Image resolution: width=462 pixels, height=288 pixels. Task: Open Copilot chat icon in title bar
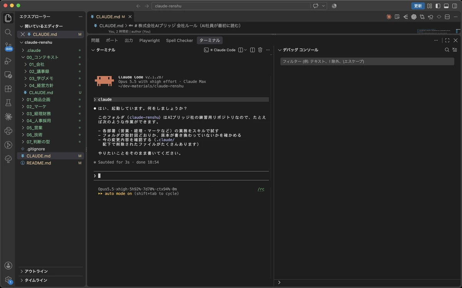316,6
